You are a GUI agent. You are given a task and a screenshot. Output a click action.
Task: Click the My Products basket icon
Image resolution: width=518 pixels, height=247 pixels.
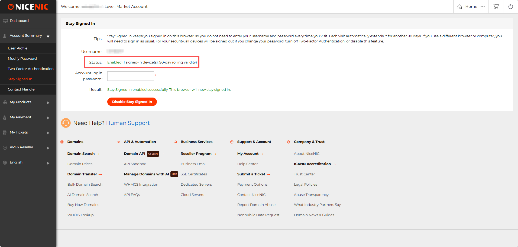pos(5,102)
